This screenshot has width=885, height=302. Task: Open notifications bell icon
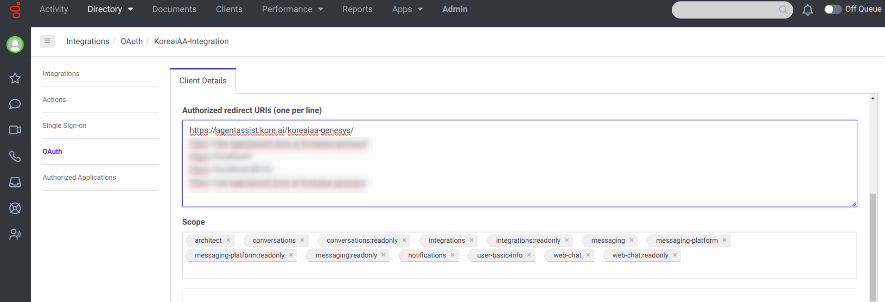(808, 10)
